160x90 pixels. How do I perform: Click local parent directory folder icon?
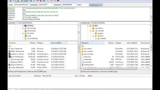(9, 46)
